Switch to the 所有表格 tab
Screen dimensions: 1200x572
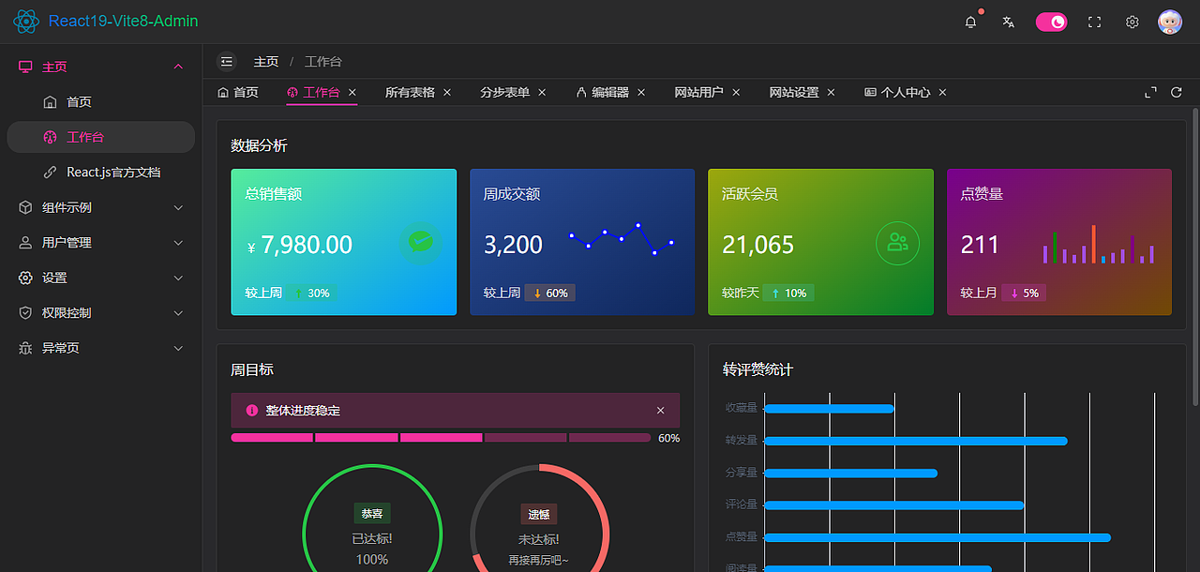point(410,92)
